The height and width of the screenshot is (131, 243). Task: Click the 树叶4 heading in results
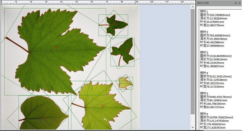(204, 73)
